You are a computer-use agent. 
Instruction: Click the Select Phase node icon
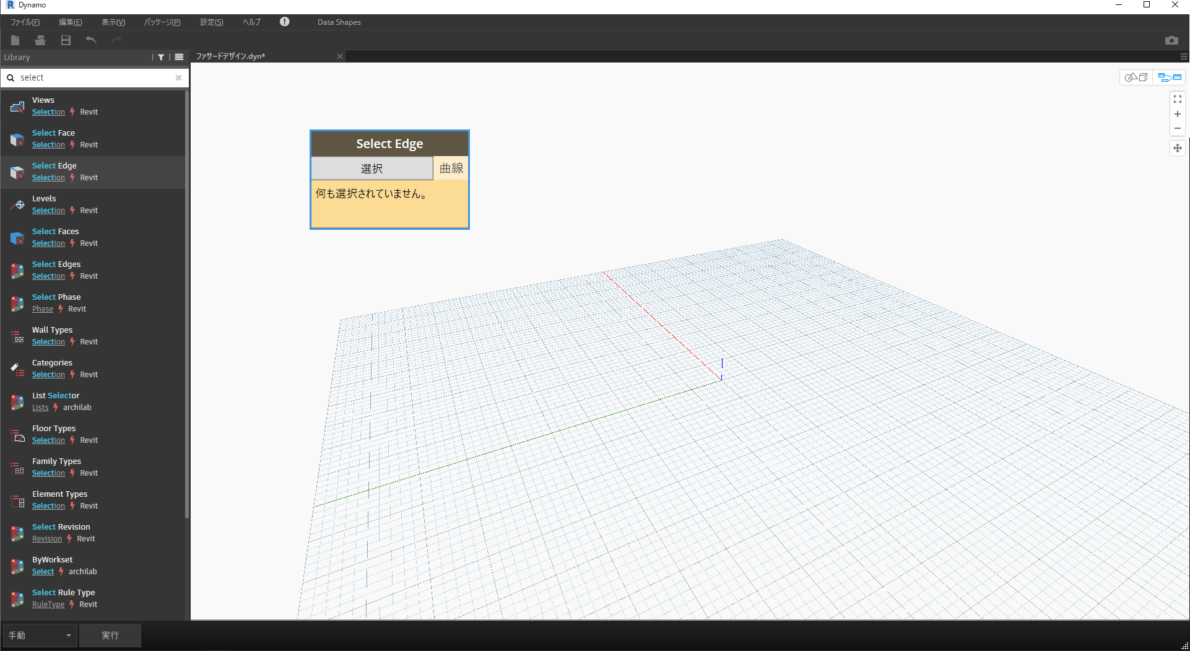coord(17,304)
